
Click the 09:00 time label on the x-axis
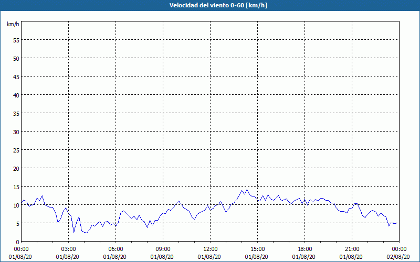pyautogui.click(x=163, y=249)
